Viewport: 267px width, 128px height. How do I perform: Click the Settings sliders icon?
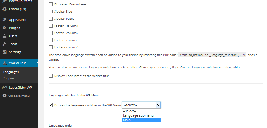4,52
